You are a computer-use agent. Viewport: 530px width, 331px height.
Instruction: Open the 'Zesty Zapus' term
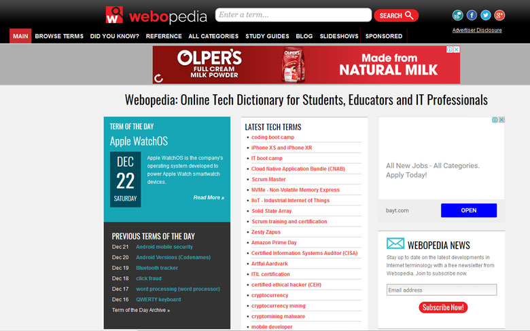(x=266, y=232)
